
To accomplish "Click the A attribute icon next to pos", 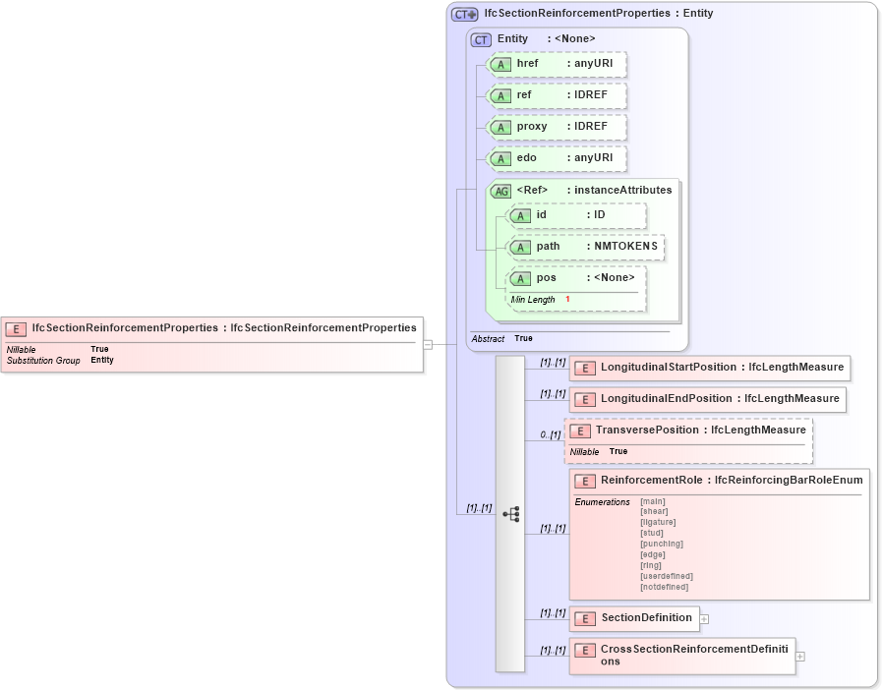I will 521,277.
